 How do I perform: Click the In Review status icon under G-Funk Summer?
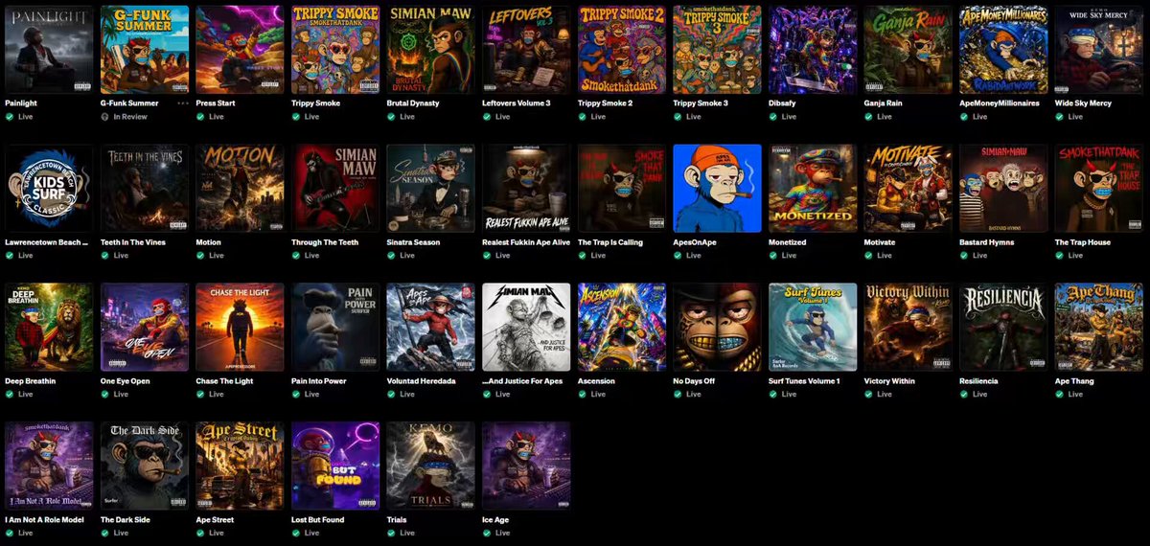[x=104, y=117]
